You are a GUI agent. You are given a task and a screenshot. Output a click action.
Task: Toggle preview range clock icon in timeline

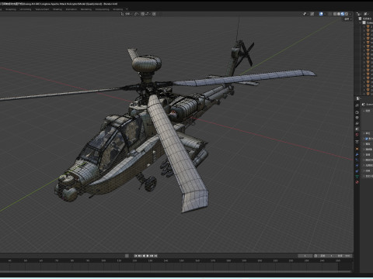click(315, 256)
